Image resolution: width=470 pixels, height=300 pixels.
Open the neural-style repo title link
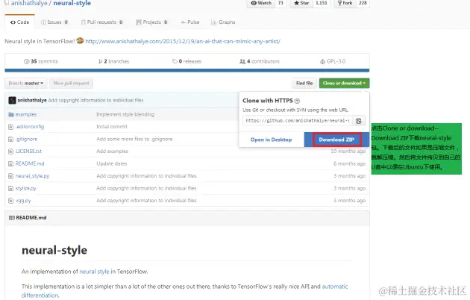tap(72, 3)
